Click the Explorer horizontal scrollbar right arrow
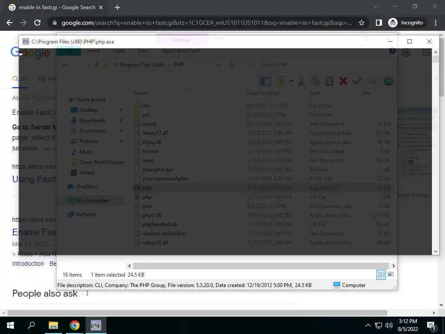445x334 pixels. (394, 266)
